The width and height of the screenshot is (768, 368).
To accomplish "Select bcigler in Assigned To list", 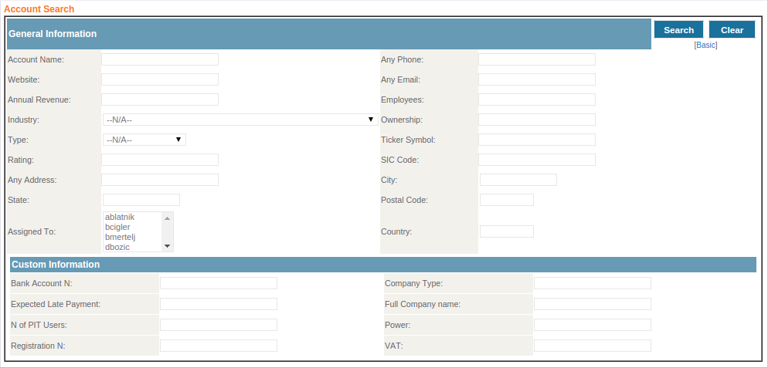I will [117, 227].
